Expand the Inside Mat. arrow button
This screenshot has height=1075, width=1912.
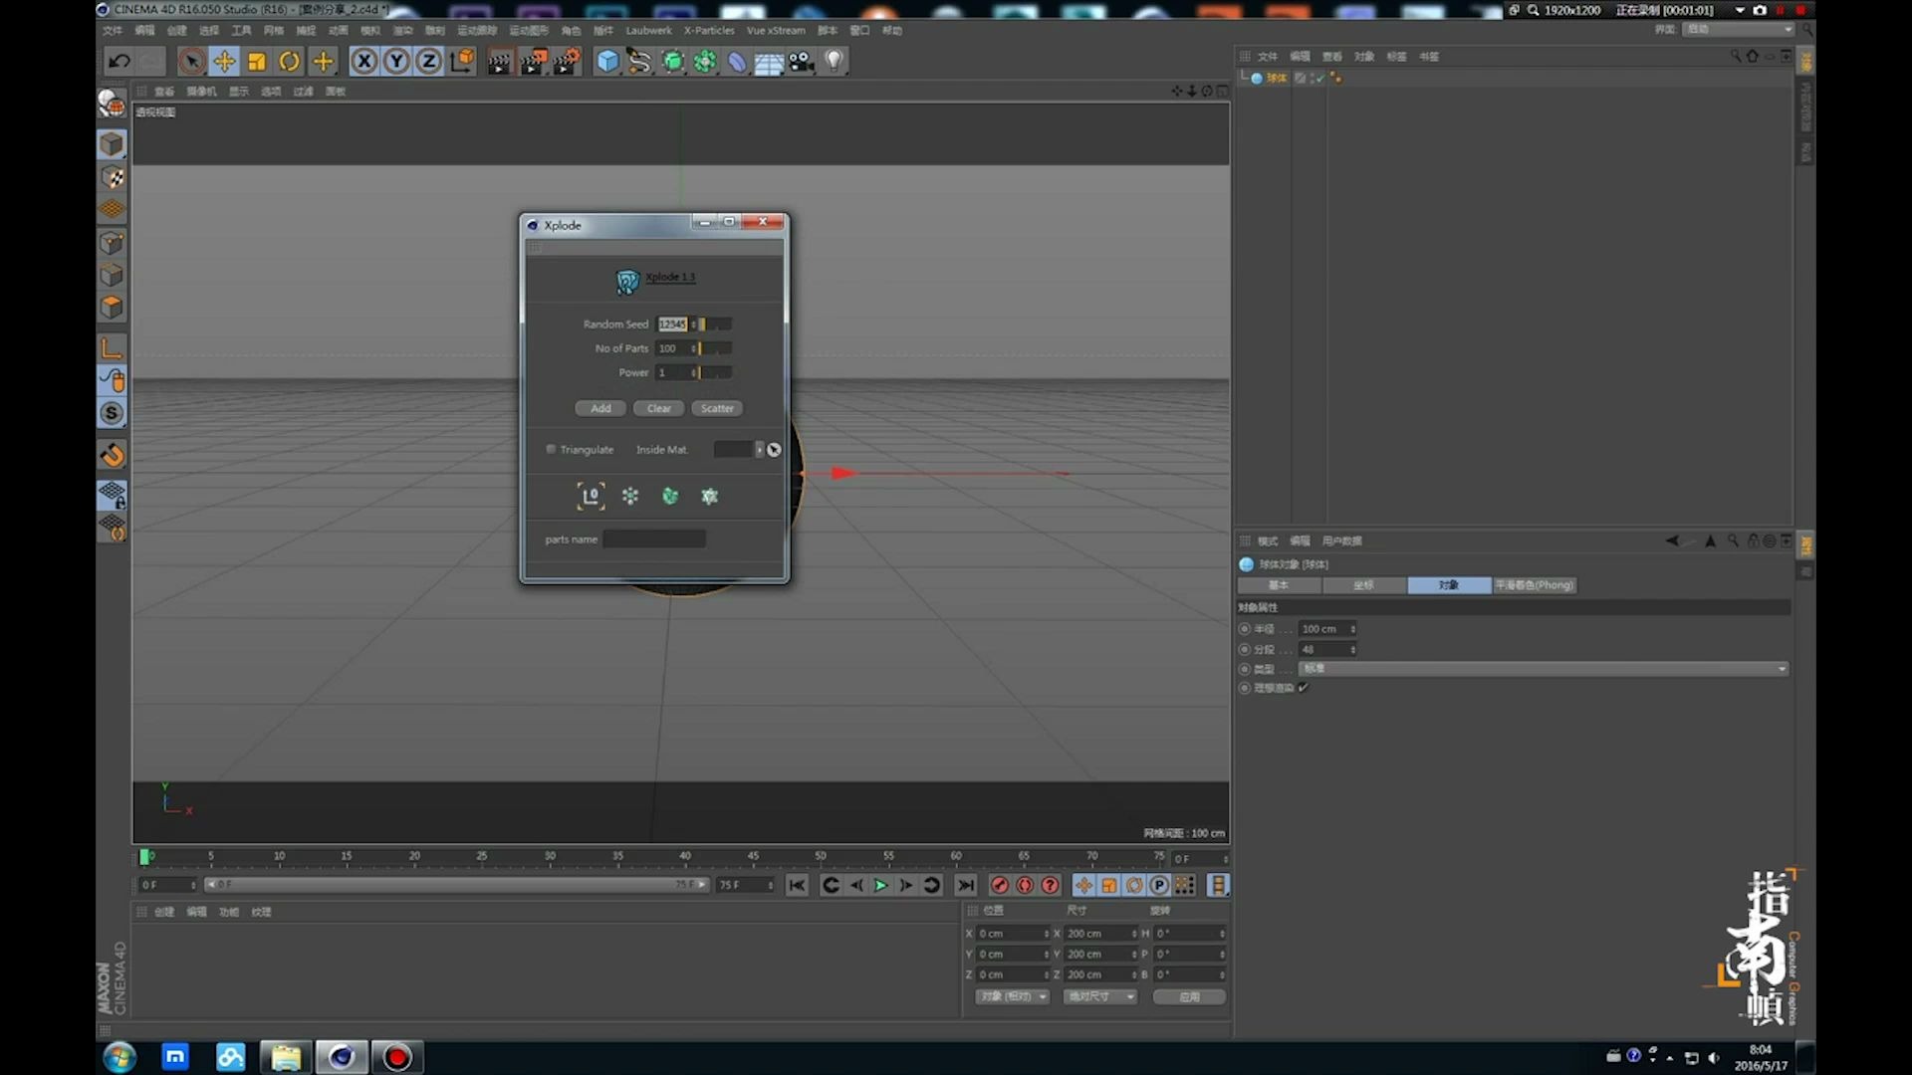[x=760, y=450]
